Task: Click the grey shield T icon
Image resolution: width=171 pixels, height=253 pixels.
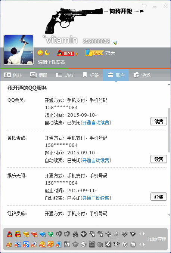Action: pos(125,245)
